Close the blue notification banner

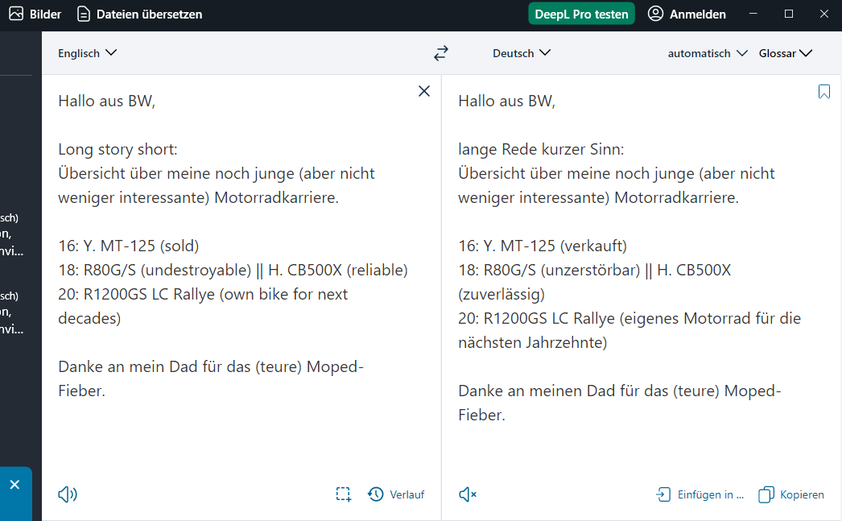pos(14,485)
